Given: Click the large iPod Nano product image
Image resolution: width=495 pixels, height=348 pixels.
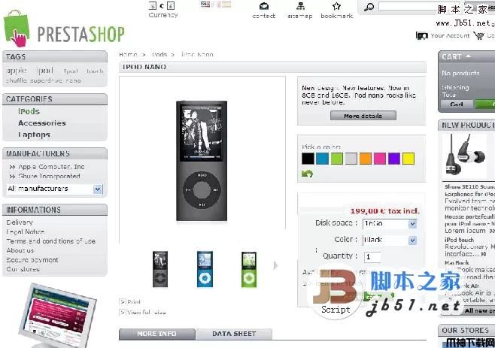Looking at the screenshot, I should point(202,161).
